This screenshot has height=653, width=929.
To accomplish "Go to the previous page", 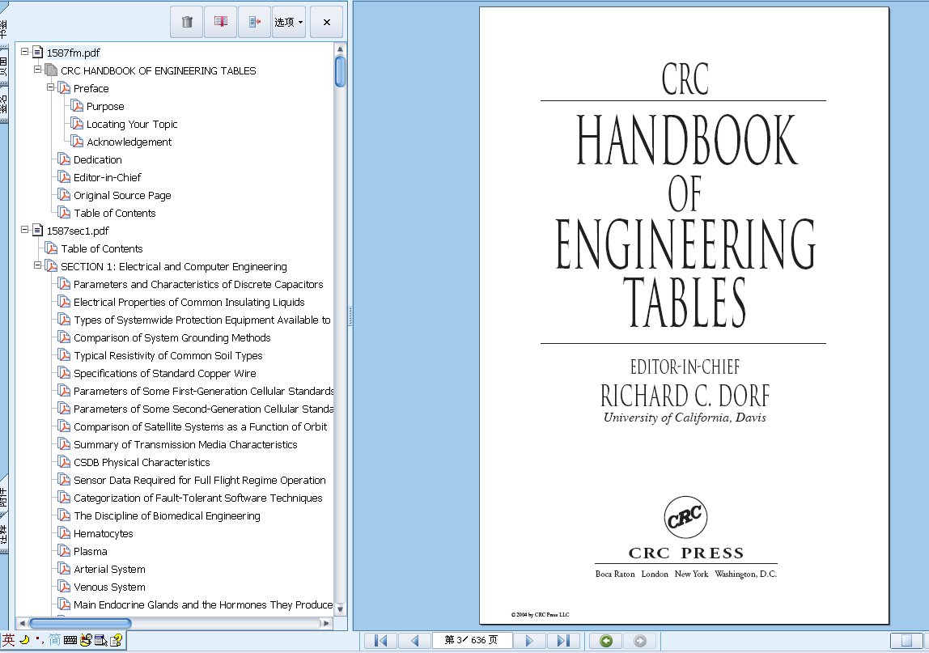I will click(x=414, y=641).
